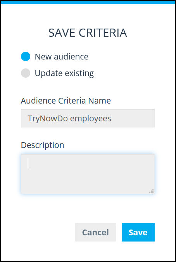Click the "New audience" label text
The width and height of the screenshot is (176, 262).
point(62,56)
